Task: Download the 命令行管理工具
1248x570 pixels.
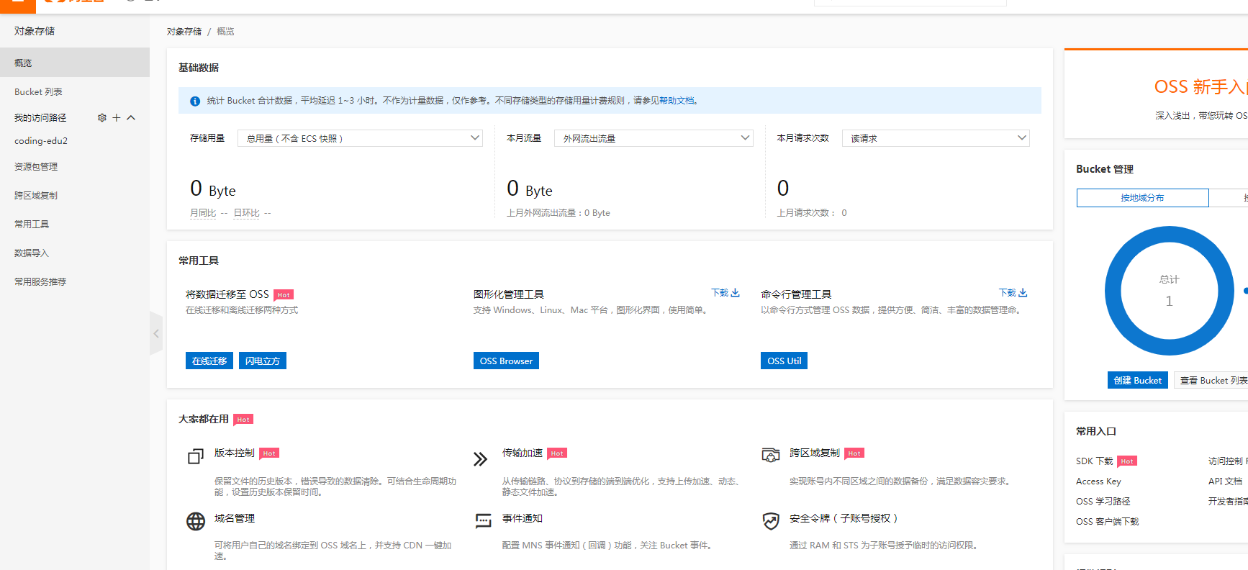Action: point(1013,293)
